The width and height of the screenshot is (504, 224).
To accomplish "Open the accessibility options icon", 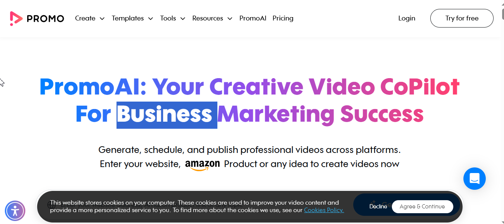I will tap(15, 211).
